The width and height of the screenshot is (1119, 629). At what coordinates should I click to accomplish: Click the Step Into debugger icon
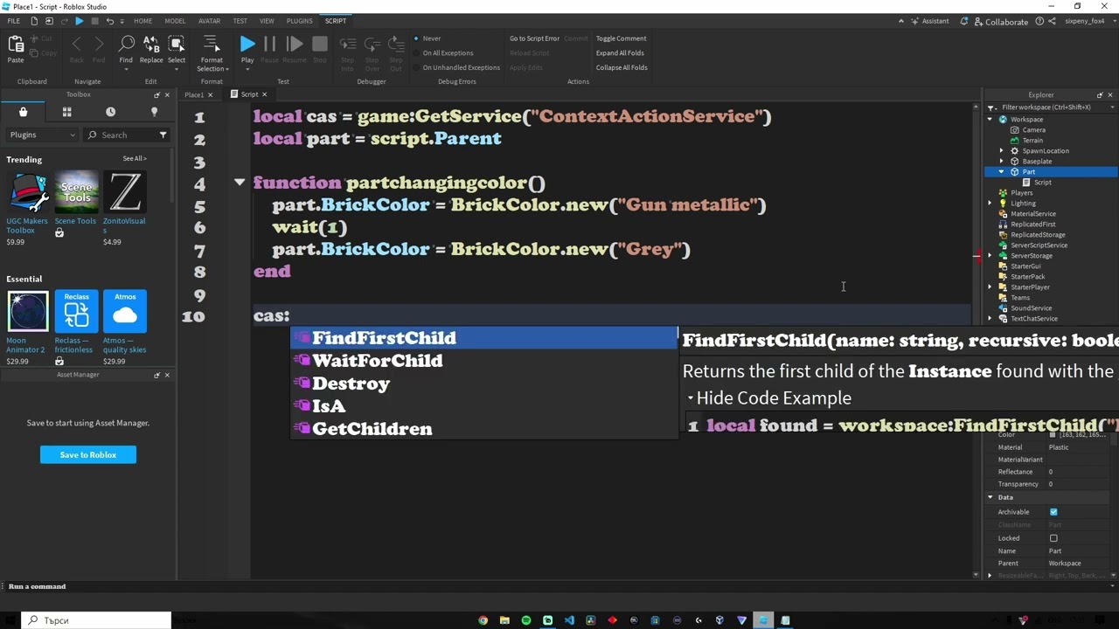347,45
